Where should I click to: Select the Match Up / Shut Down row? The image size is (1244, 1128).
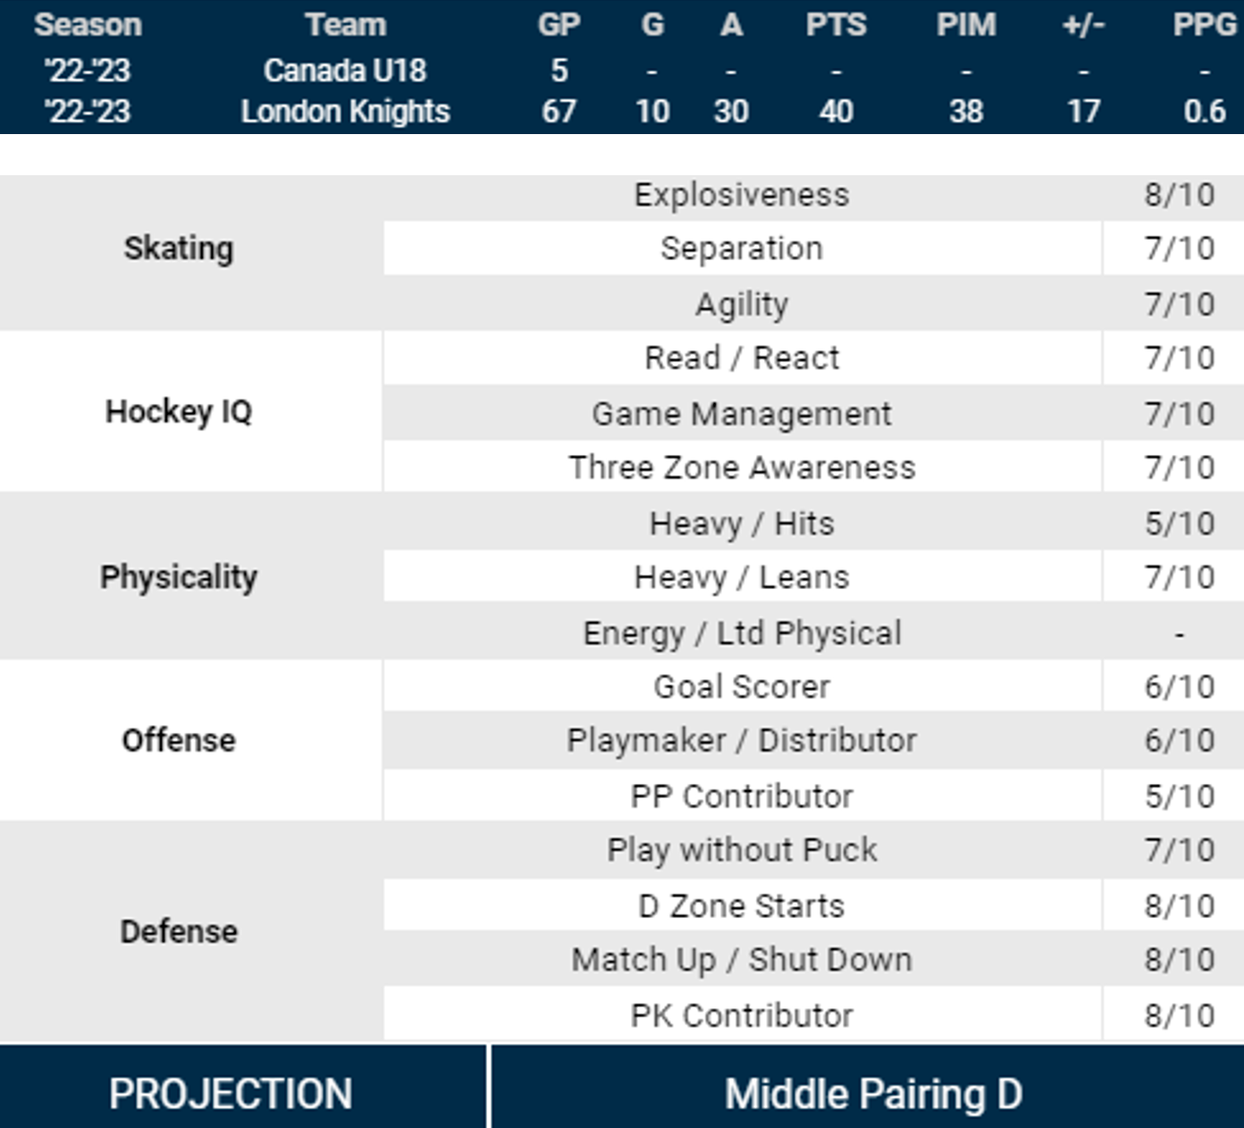[741, 960]
